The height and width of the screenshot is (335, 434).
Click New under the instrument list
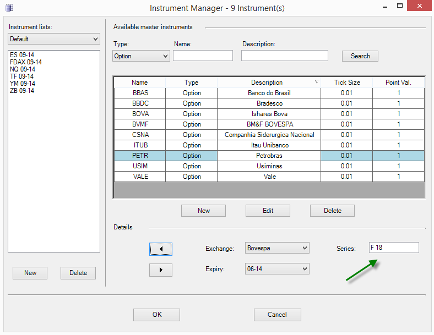tap(30, 273)
